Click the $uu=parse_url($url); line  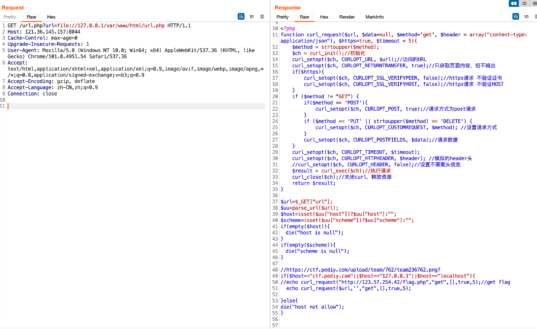point(310,208)
